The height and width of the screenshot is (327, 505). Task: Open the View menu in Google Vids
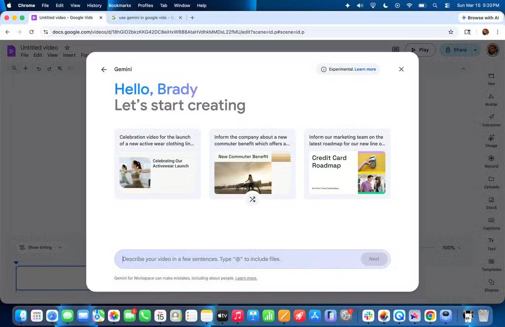52,55
